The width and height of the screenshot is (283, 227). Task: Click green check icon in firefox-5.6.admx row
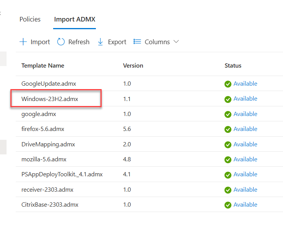tap(228, 129)
